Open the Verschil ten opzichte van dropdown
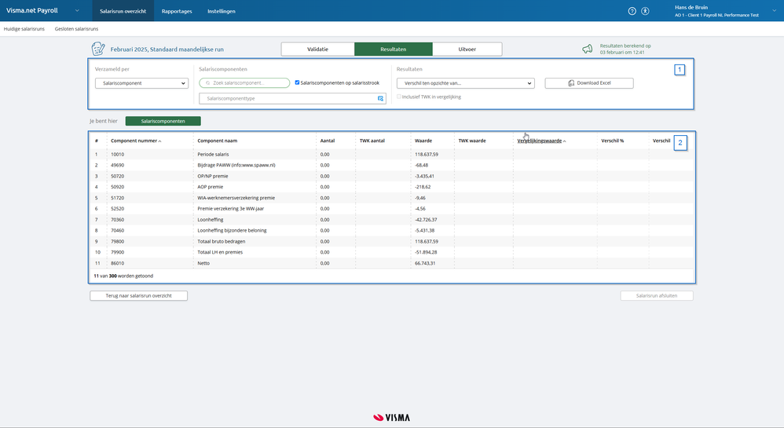Image resolution: width=784 pixels, height=428 pixels. point(466,83)
